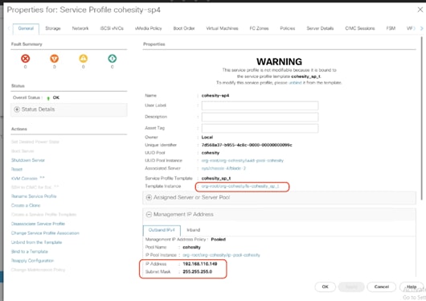Screen dimensions: 426x301
Task: Open the CIMC Sessions tab
Action: pos(360,28)
